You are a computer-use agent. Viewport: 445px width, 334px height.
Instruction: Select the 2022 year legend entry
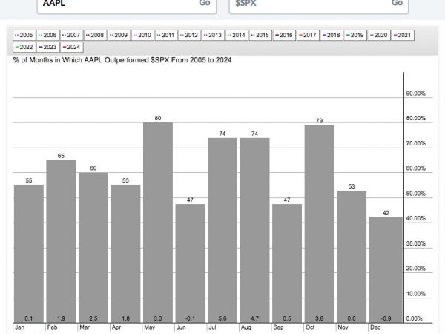24,47
